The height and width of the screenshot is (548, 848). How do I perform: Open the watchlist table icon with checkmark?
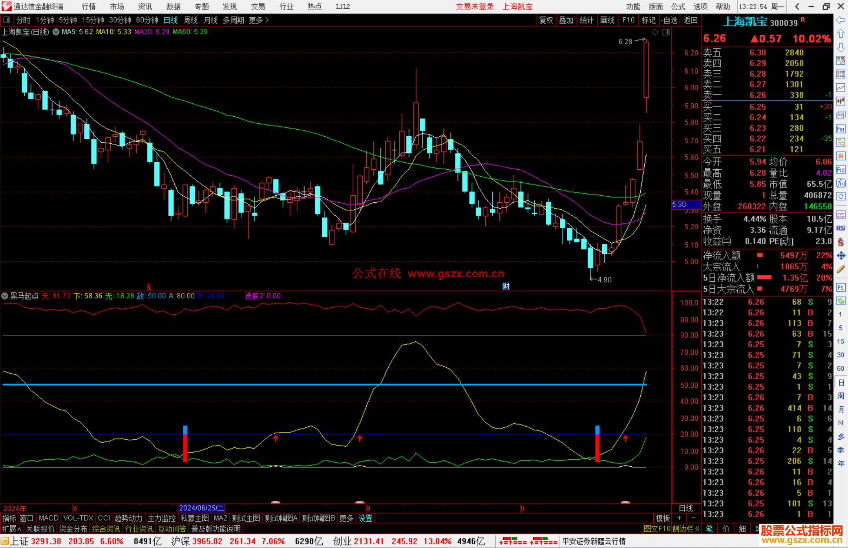tap(841, 60)
